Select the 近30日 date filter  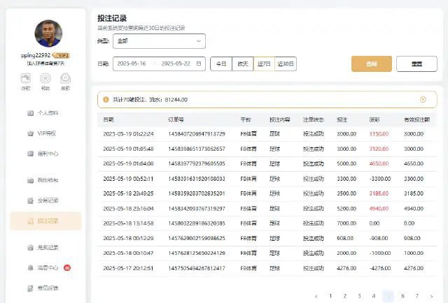point(286,64)
